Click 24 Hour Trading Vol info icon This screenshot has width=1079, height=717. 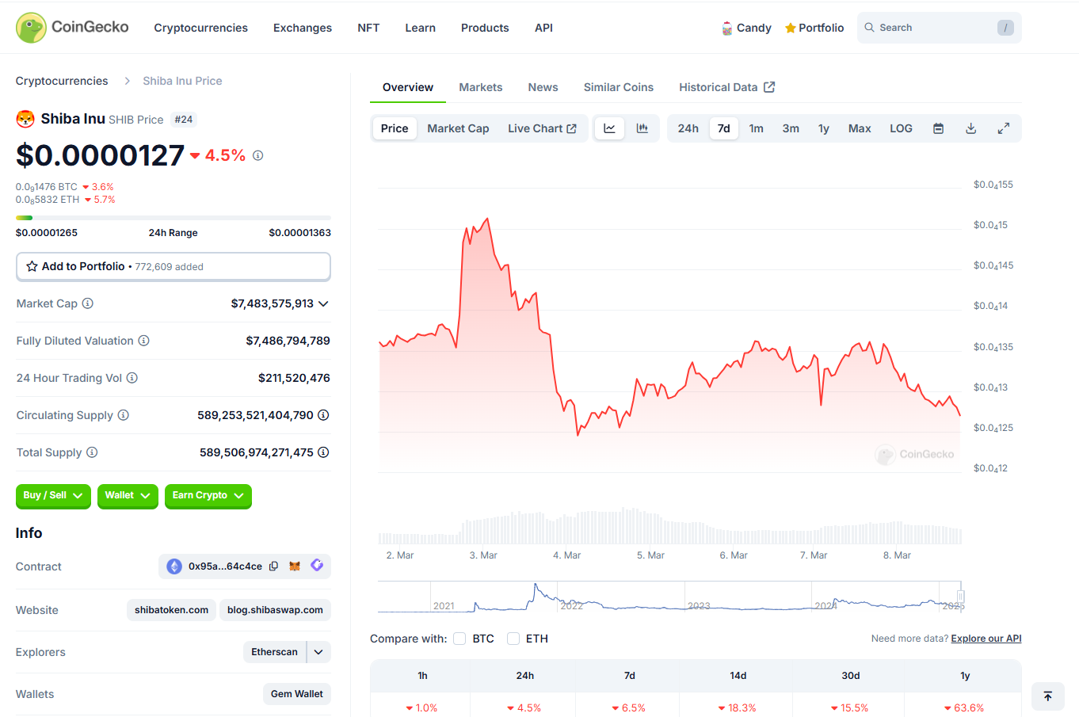[132, 378]
